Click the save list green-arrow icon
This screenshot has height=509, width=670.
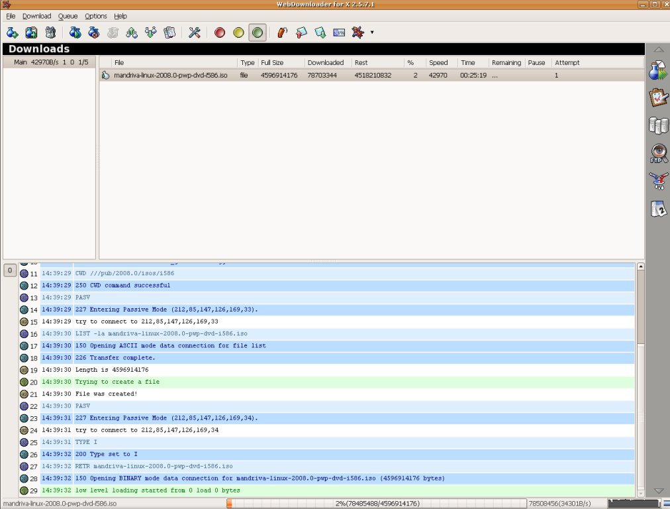320,32
